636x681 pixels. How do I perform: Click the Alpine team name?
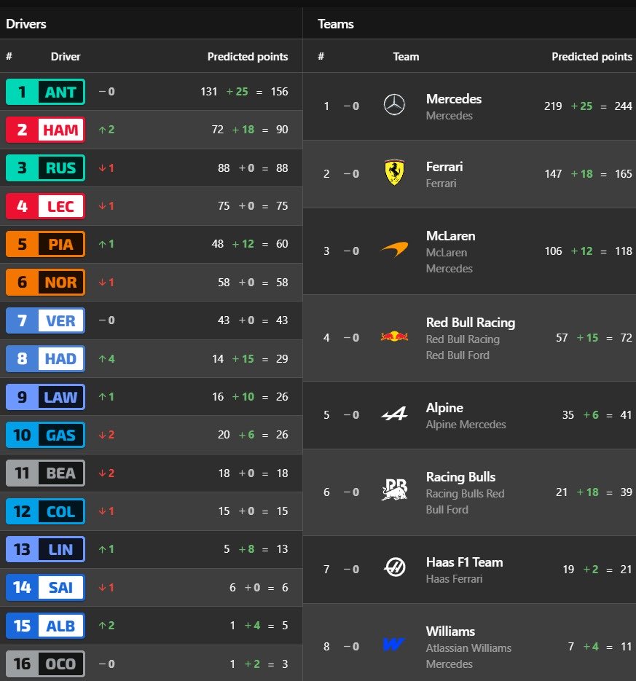tap(444, 407)
